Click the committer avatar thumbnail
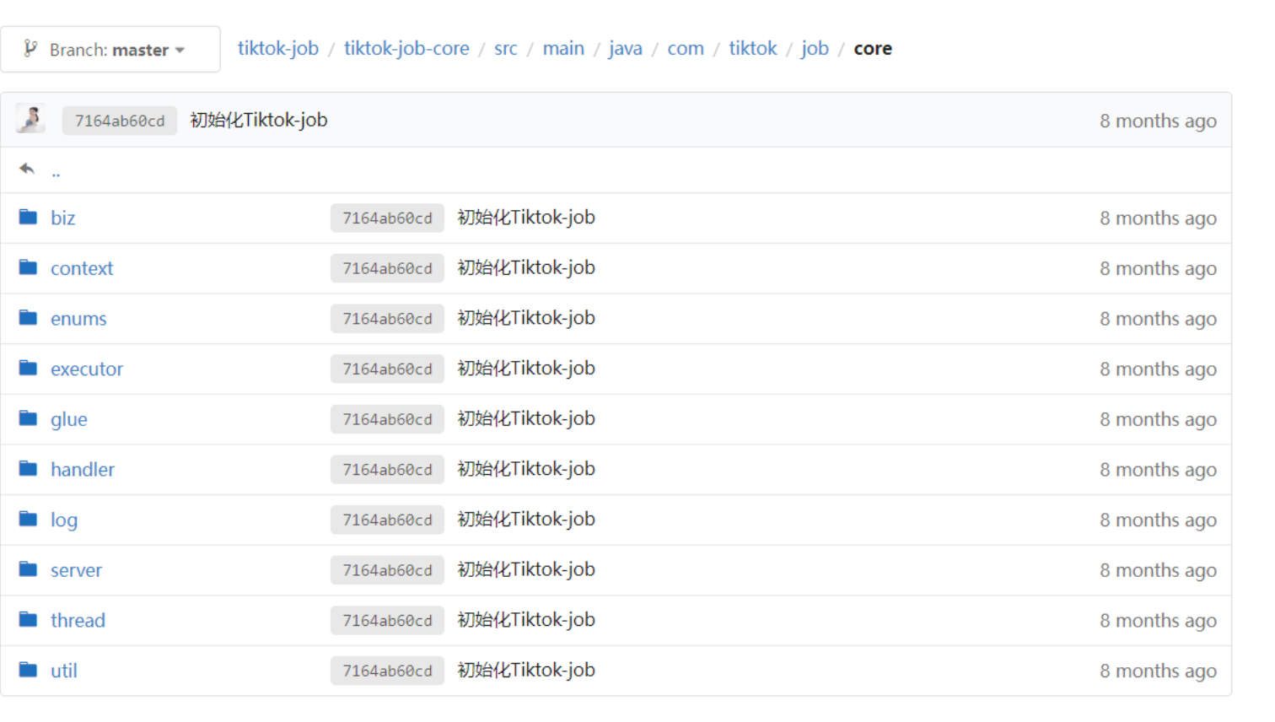The image size is (1275, 722). (31, 120)
